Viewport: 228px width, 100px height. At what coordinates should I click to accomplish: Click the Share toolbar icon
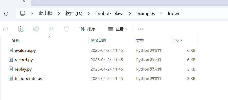click(51, 29)
